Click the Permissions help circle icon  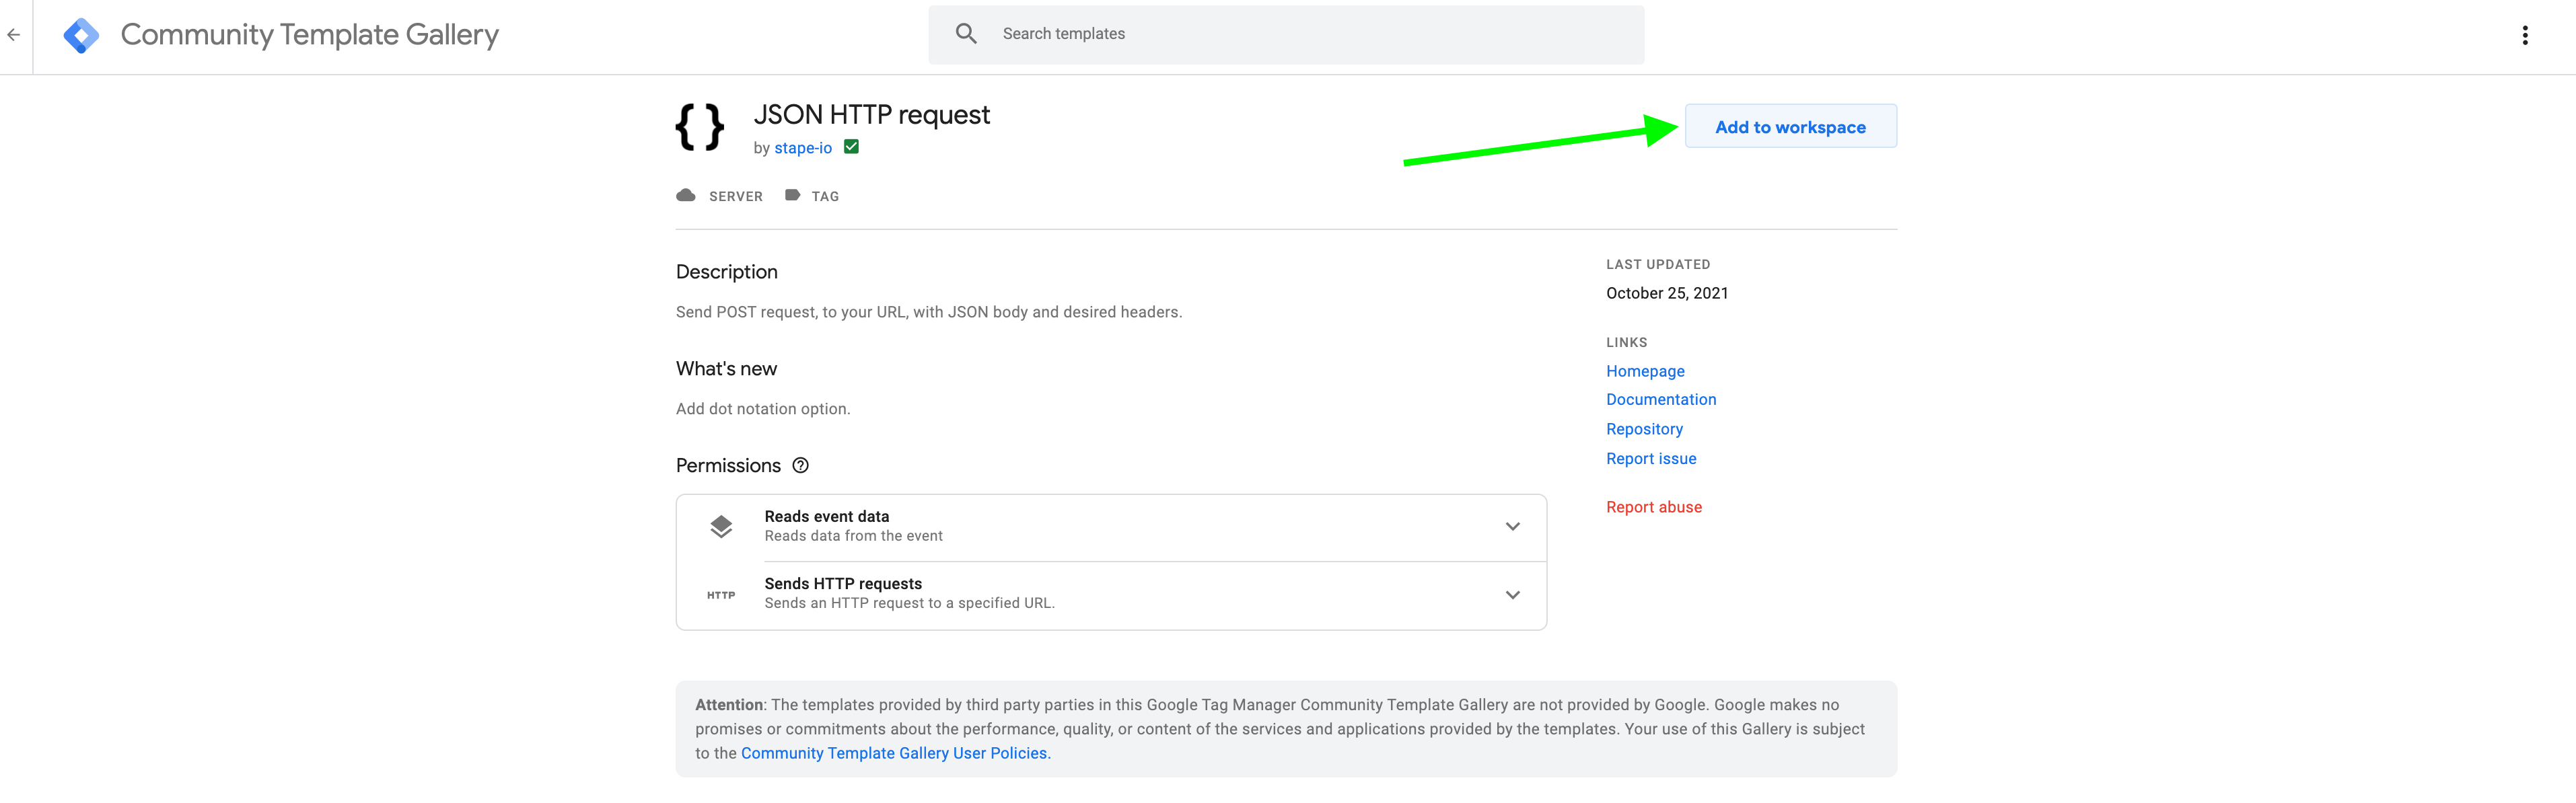[x=803, y=465]
